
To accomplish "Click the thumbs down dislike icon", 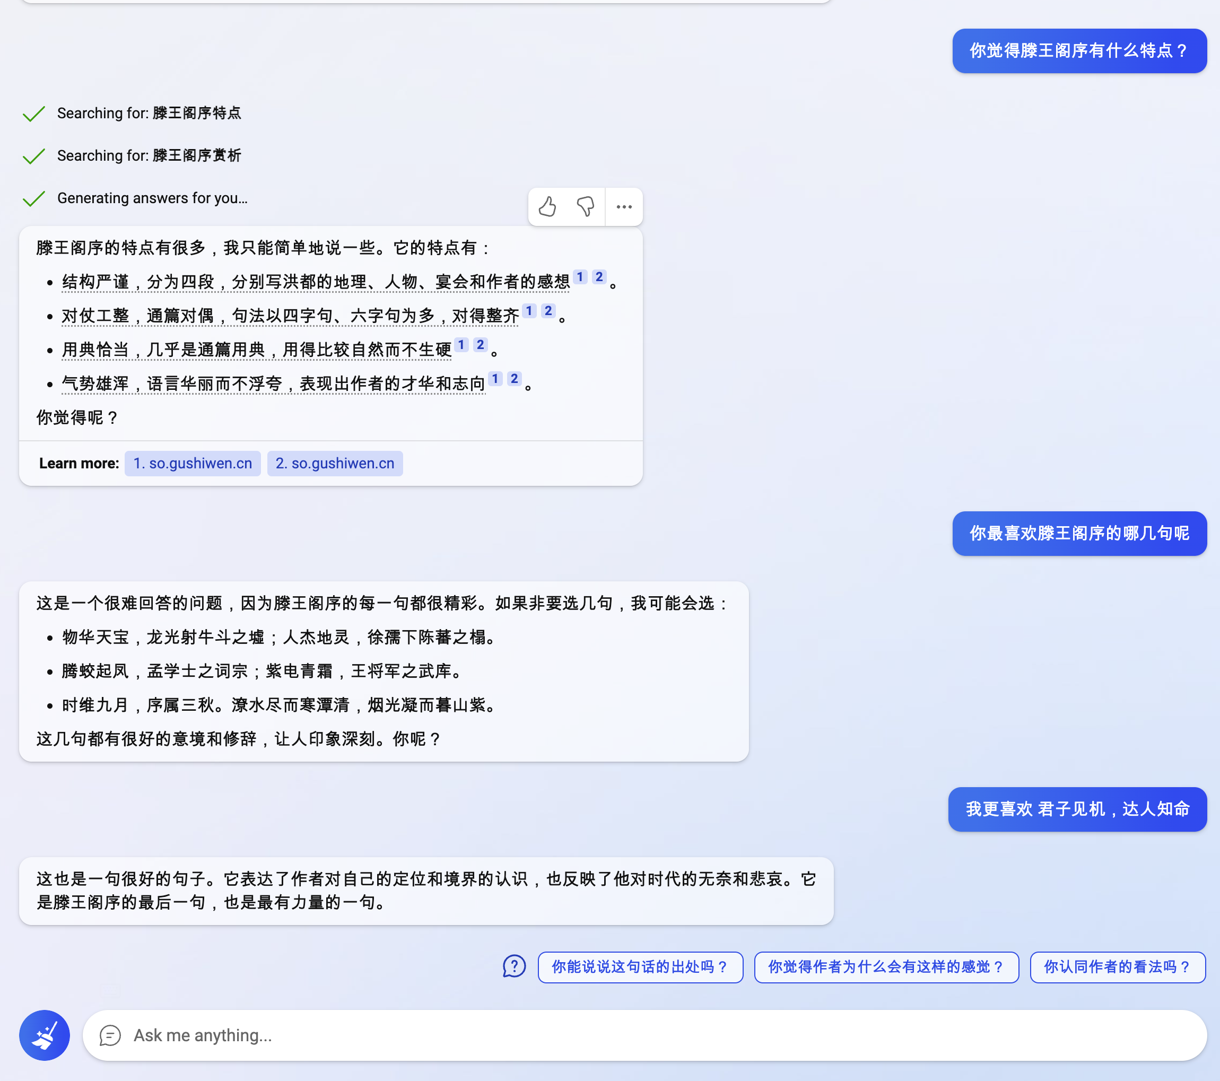I will (585, 207).
